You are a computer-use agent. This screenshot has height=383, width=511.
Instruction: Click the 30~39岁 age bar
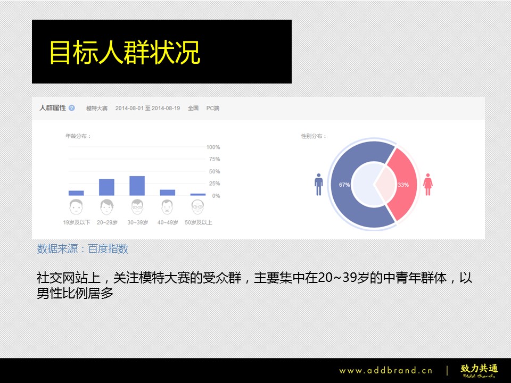137,186
